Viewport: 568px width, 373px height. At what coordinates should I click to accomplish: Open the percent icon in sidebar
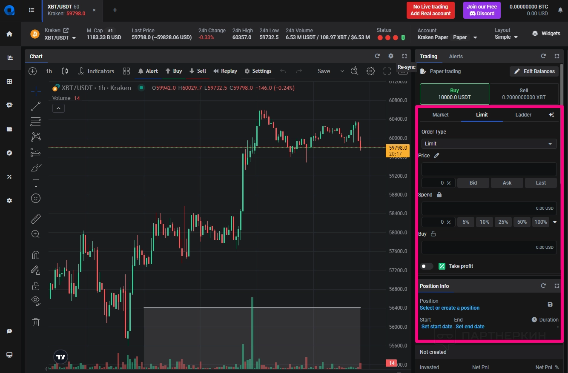[x=9, y=177]
